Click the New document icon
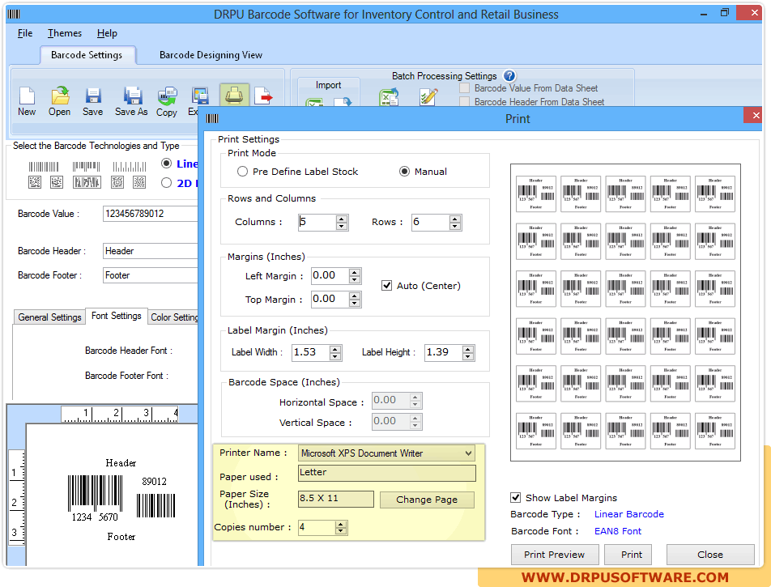Viewport: 771px width, 587px height. click(27, 96)
